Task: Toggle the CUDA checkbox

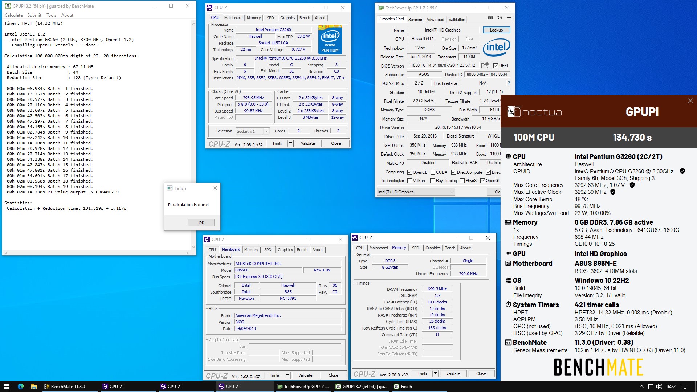Action: pos(433,172)
